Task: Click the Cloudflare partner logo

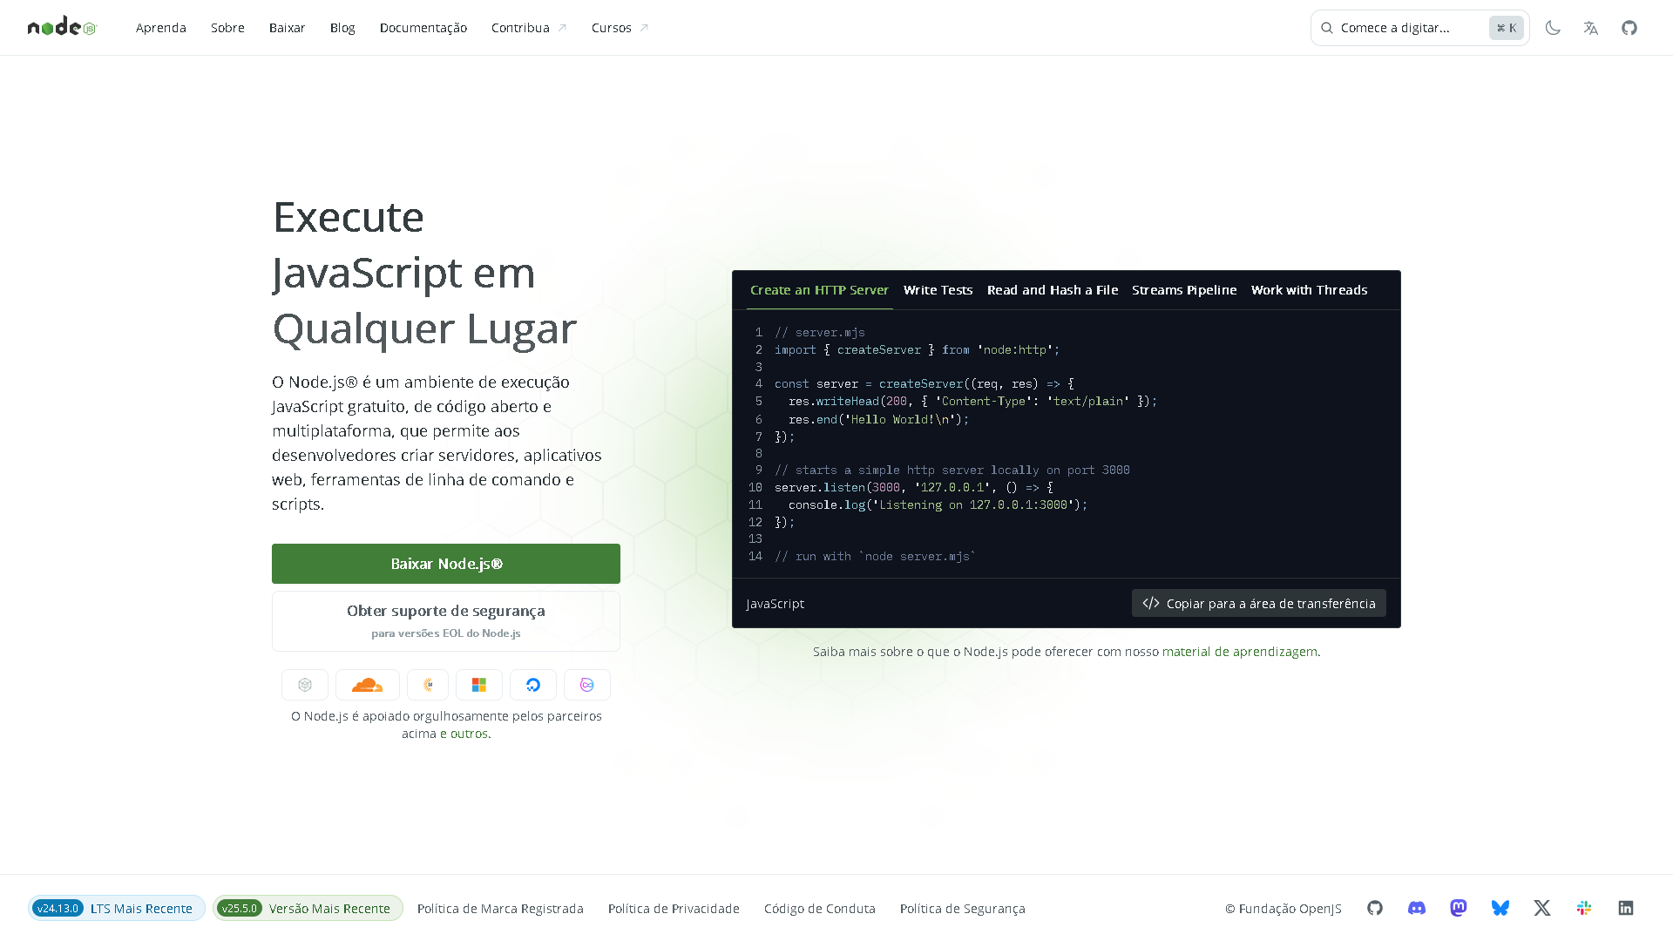Action: point(367,685)
